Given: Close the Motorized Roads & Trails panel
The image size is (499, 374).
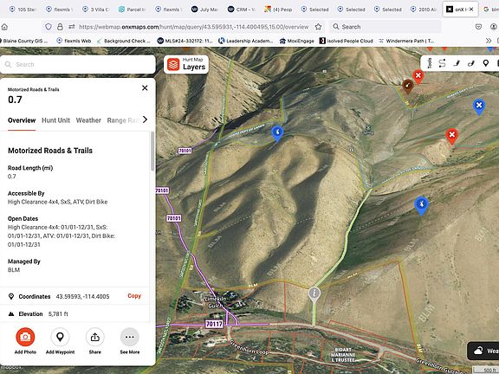Looking at the screenshot, I should point(145,87).
